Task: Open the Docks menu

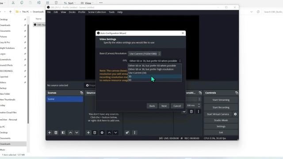Action: coord(72,12)
